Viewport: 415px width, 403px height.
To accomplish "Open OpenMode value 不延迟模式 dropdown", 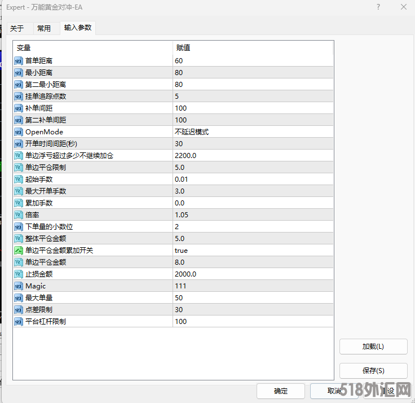I will 253,132.
